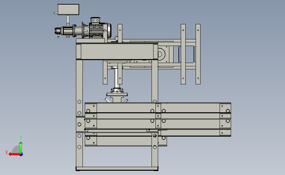Click the red X axis arrow of triad
This screenshot has width=285, height=175.
pyautogui.click(x=14, y=154)
